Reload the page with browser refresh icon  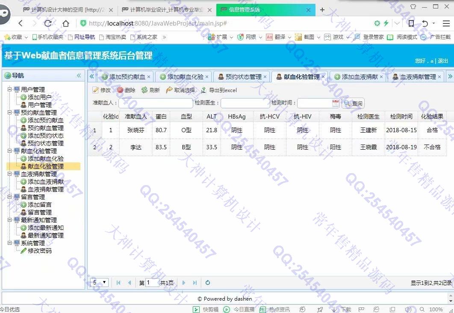[x=48, y=23]
